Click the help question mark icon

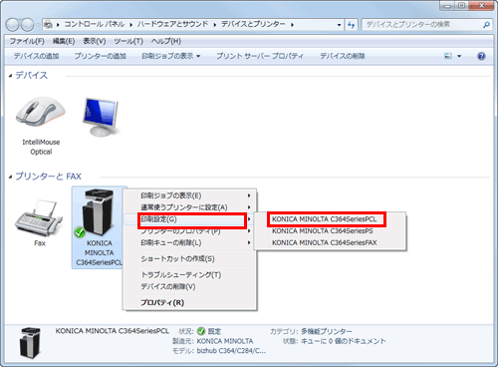pos(481,56)
